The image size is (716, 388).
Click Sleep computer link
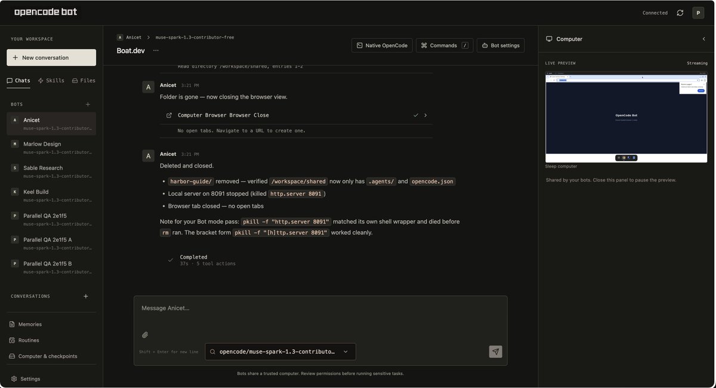[x=561, y=167]
